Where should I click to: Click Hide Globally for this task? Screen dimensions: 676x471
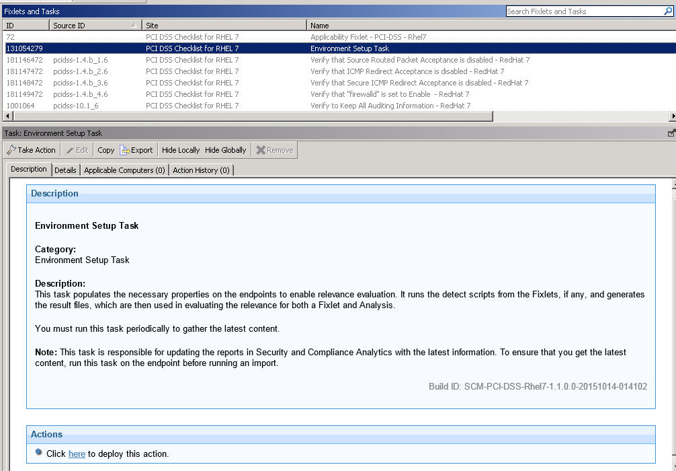coord(225,149)
